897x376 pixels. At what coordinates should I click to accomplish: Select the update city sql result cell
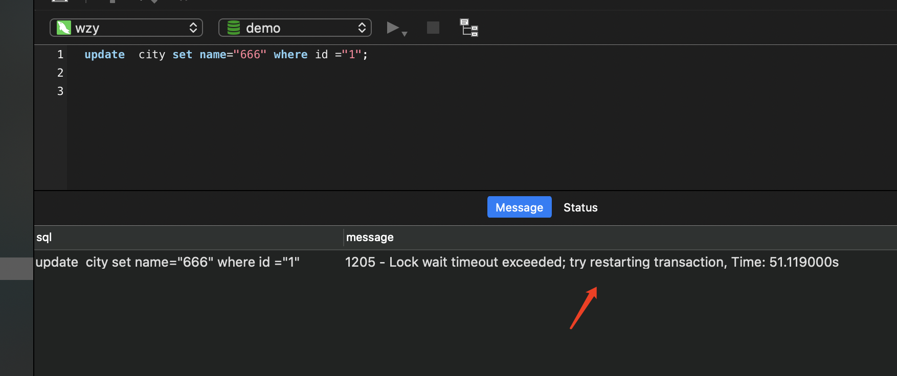click(168, 262)
